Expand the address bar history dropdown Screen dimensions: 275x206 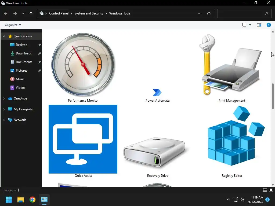click(199, 13)
